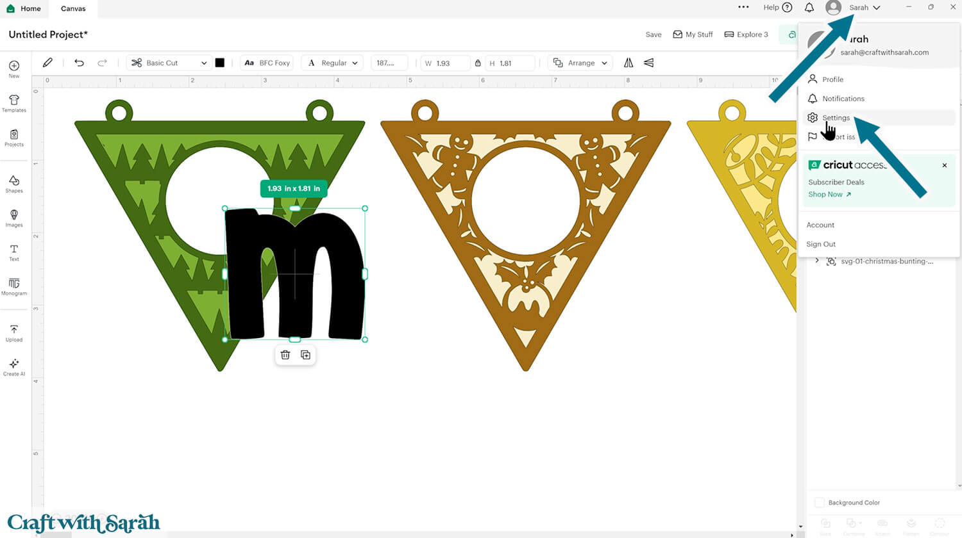Open the Arrange dropdown
The image size is (962, 538).
coord(580,63)
